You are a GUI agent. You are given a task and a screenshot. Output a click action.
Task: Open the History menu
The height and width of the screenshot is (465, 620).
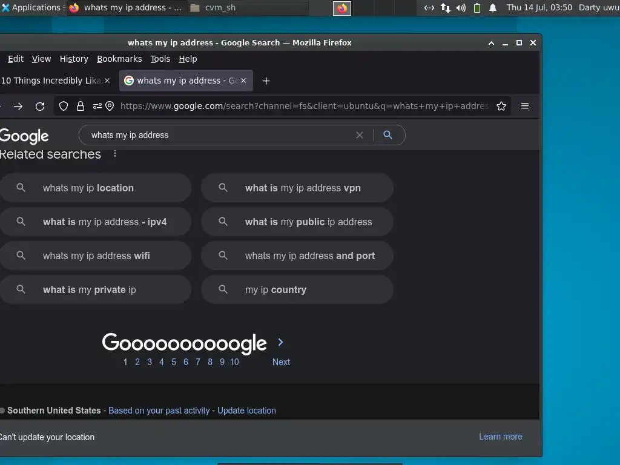coord(74,59)
